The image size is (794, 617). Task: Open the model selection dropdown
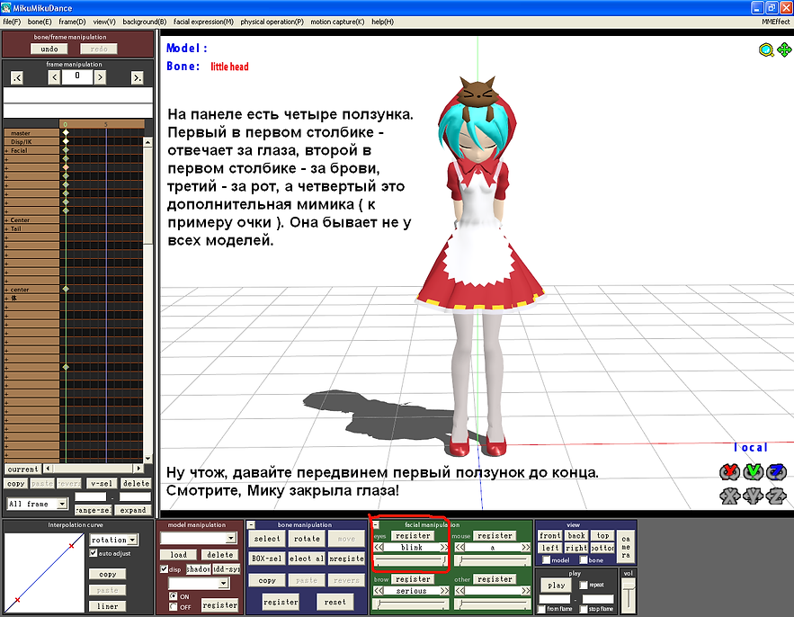231,538
